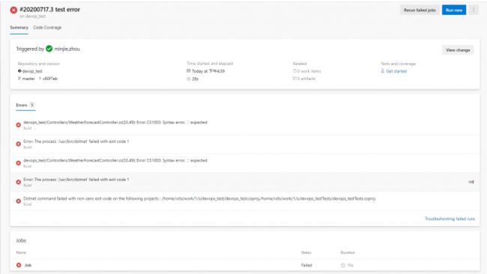Open the Dotnet command failed error entry

[245, 201]
